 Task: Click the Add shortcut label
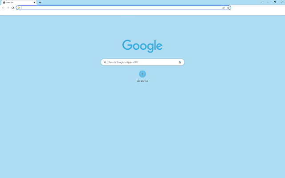point(142,81)
